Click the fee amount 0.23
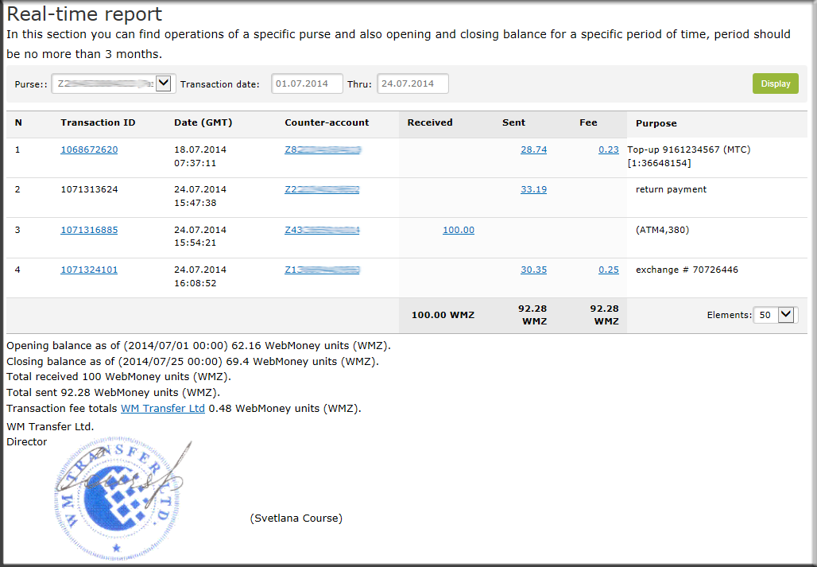The image size is (817, 567). (x=608, y=150)
